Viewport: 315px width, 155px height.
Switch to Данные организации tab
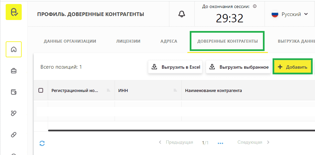tap(70, 41)
